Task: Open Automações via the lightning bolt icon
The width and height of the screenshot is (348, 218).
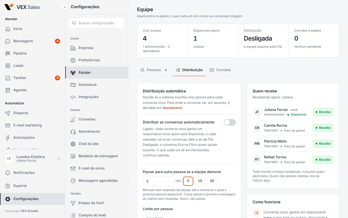Action: coord(8,138)
